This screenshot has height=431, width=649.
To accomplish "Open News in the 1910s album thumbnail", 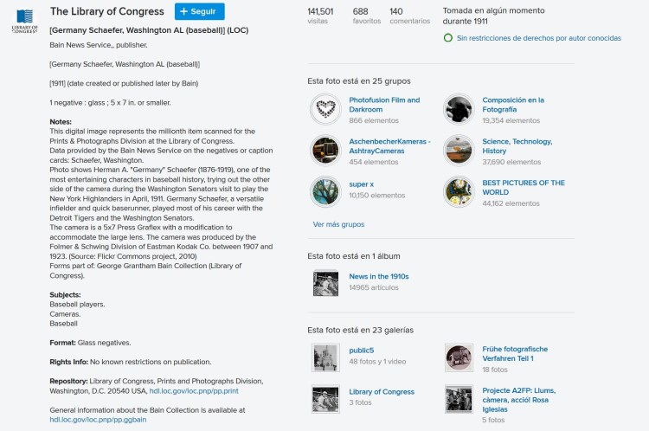I will [325, 282].
